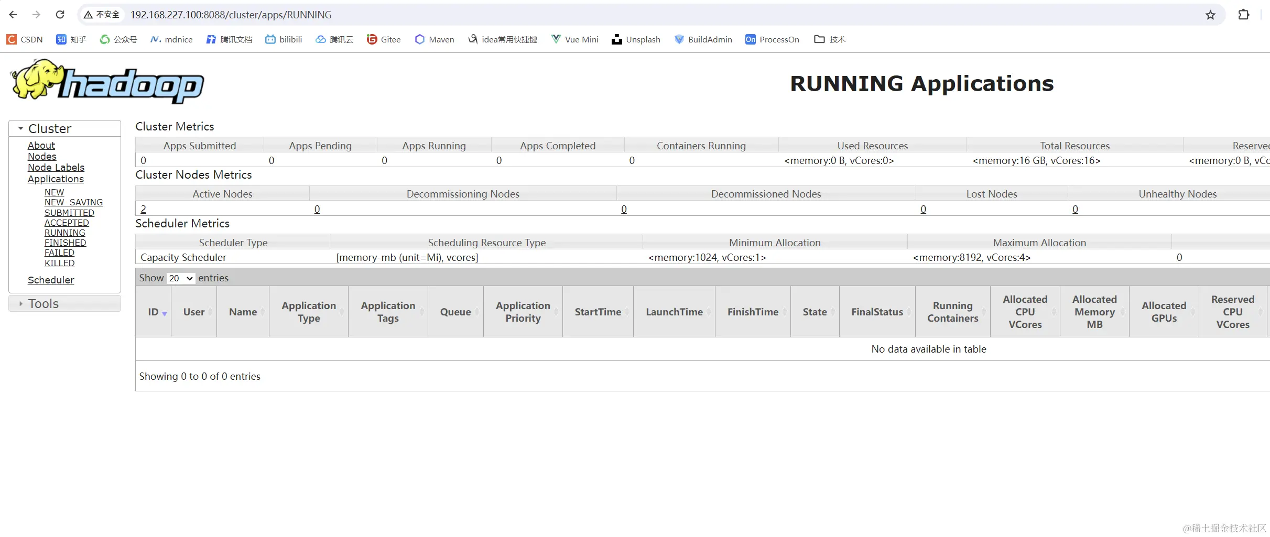Viewport: 1270px width, 537px height.
Task: Click the Maximum Allocation memory:8192 value
Action: (x=972, y=257)
